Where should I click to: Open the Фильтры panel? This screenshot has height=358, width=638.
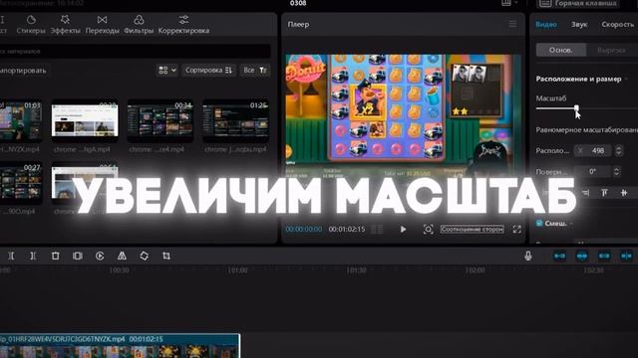(139, 24)
